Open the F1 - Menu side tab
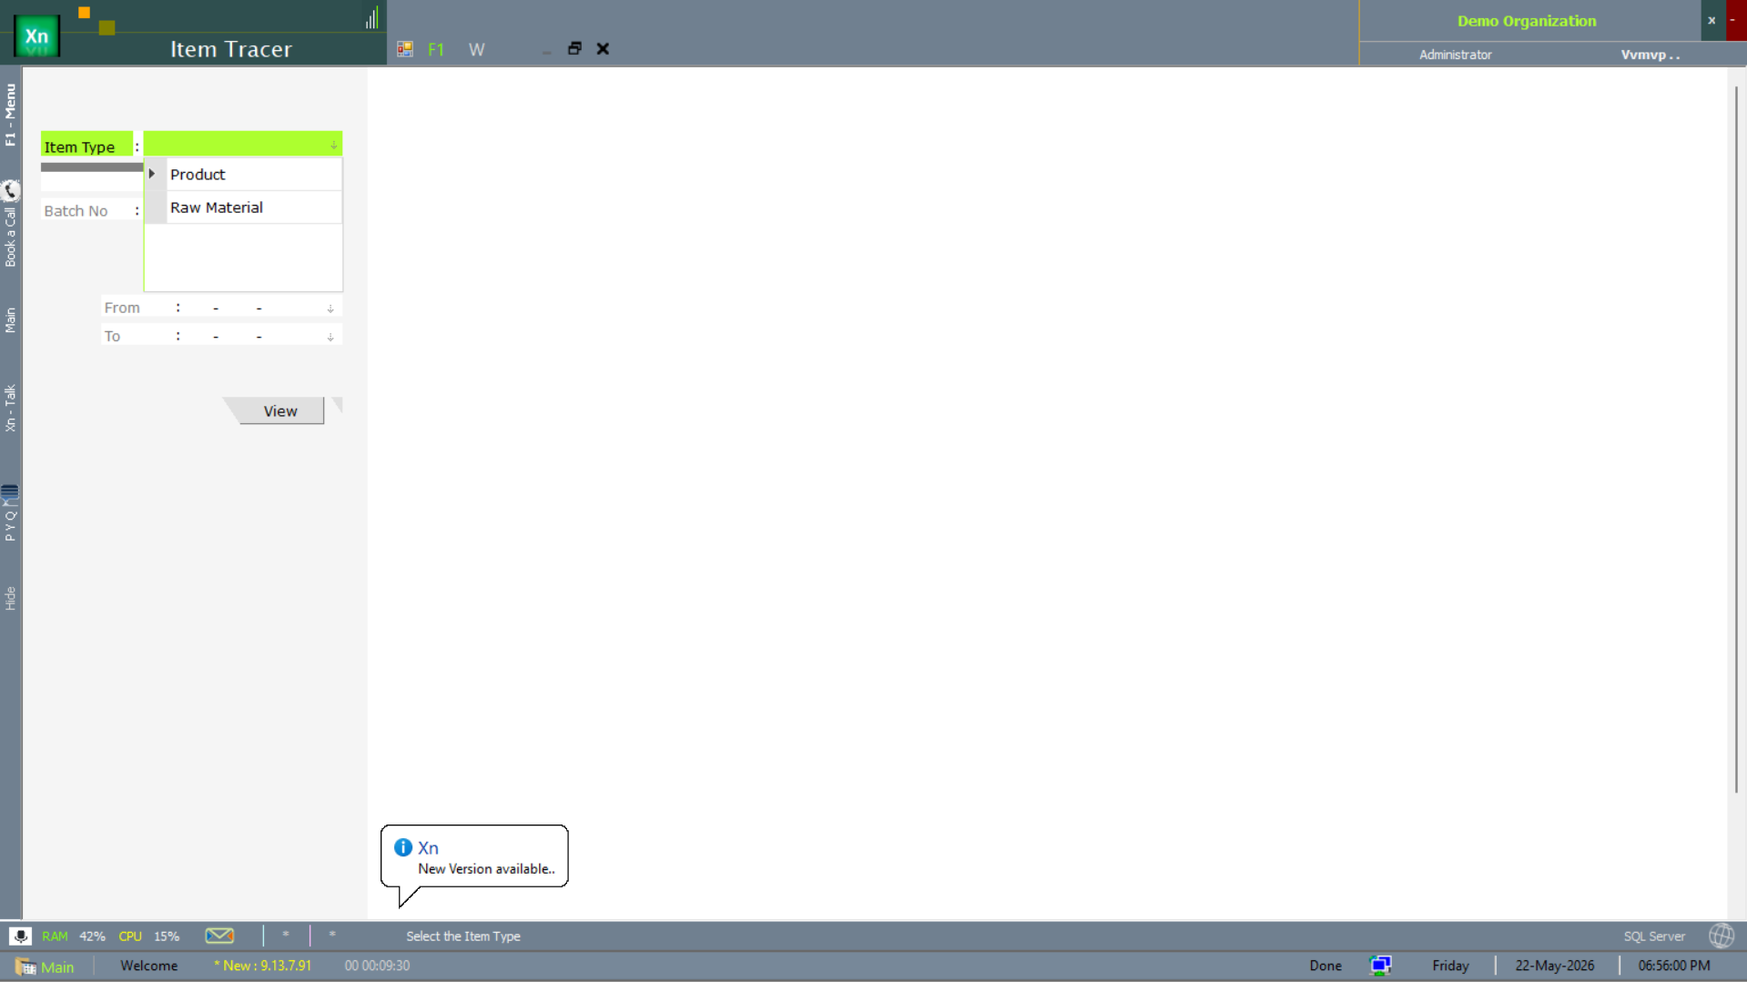This screenshot has width=1747, height=982. click(10, 115)
